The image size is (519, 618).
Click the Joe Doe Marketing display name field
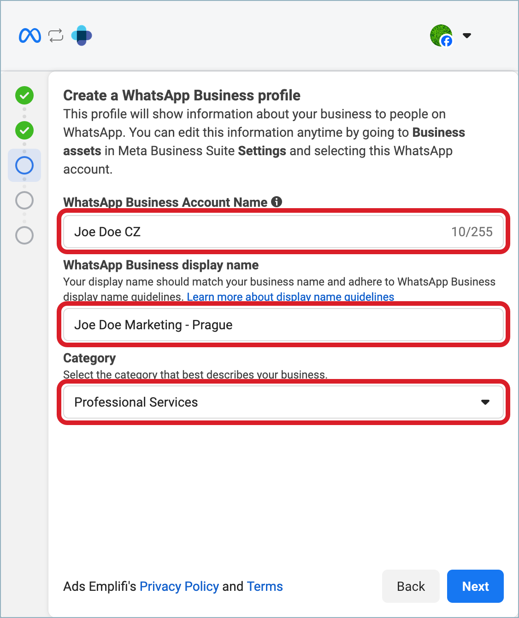pos(283,325)
